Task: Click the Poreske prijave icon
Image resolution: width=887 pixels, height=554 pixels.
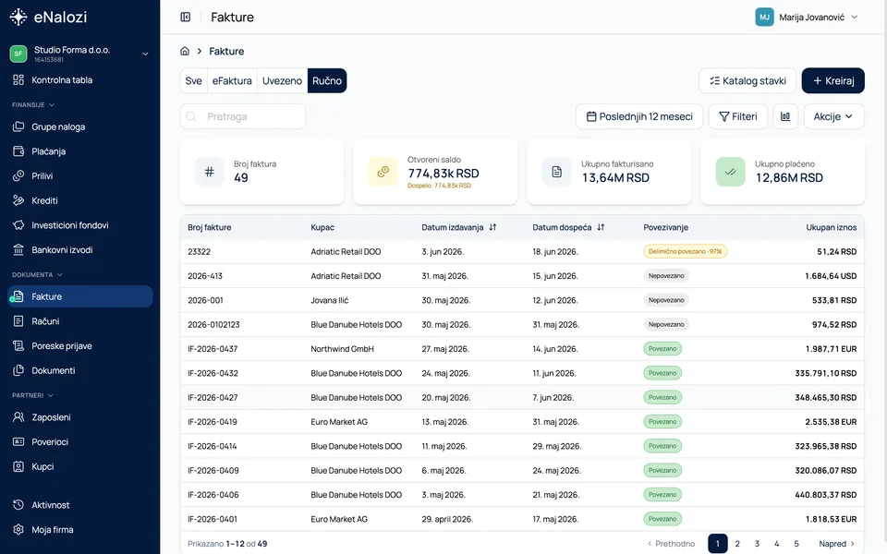Action: click(18, 345)
